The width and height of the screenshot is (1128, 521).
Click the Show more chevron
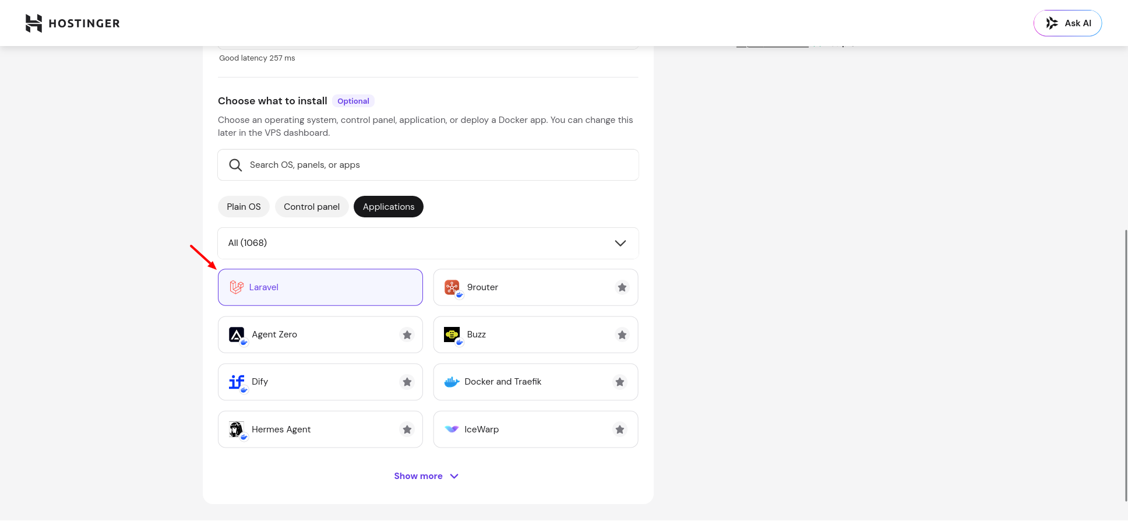pos(454,476)
